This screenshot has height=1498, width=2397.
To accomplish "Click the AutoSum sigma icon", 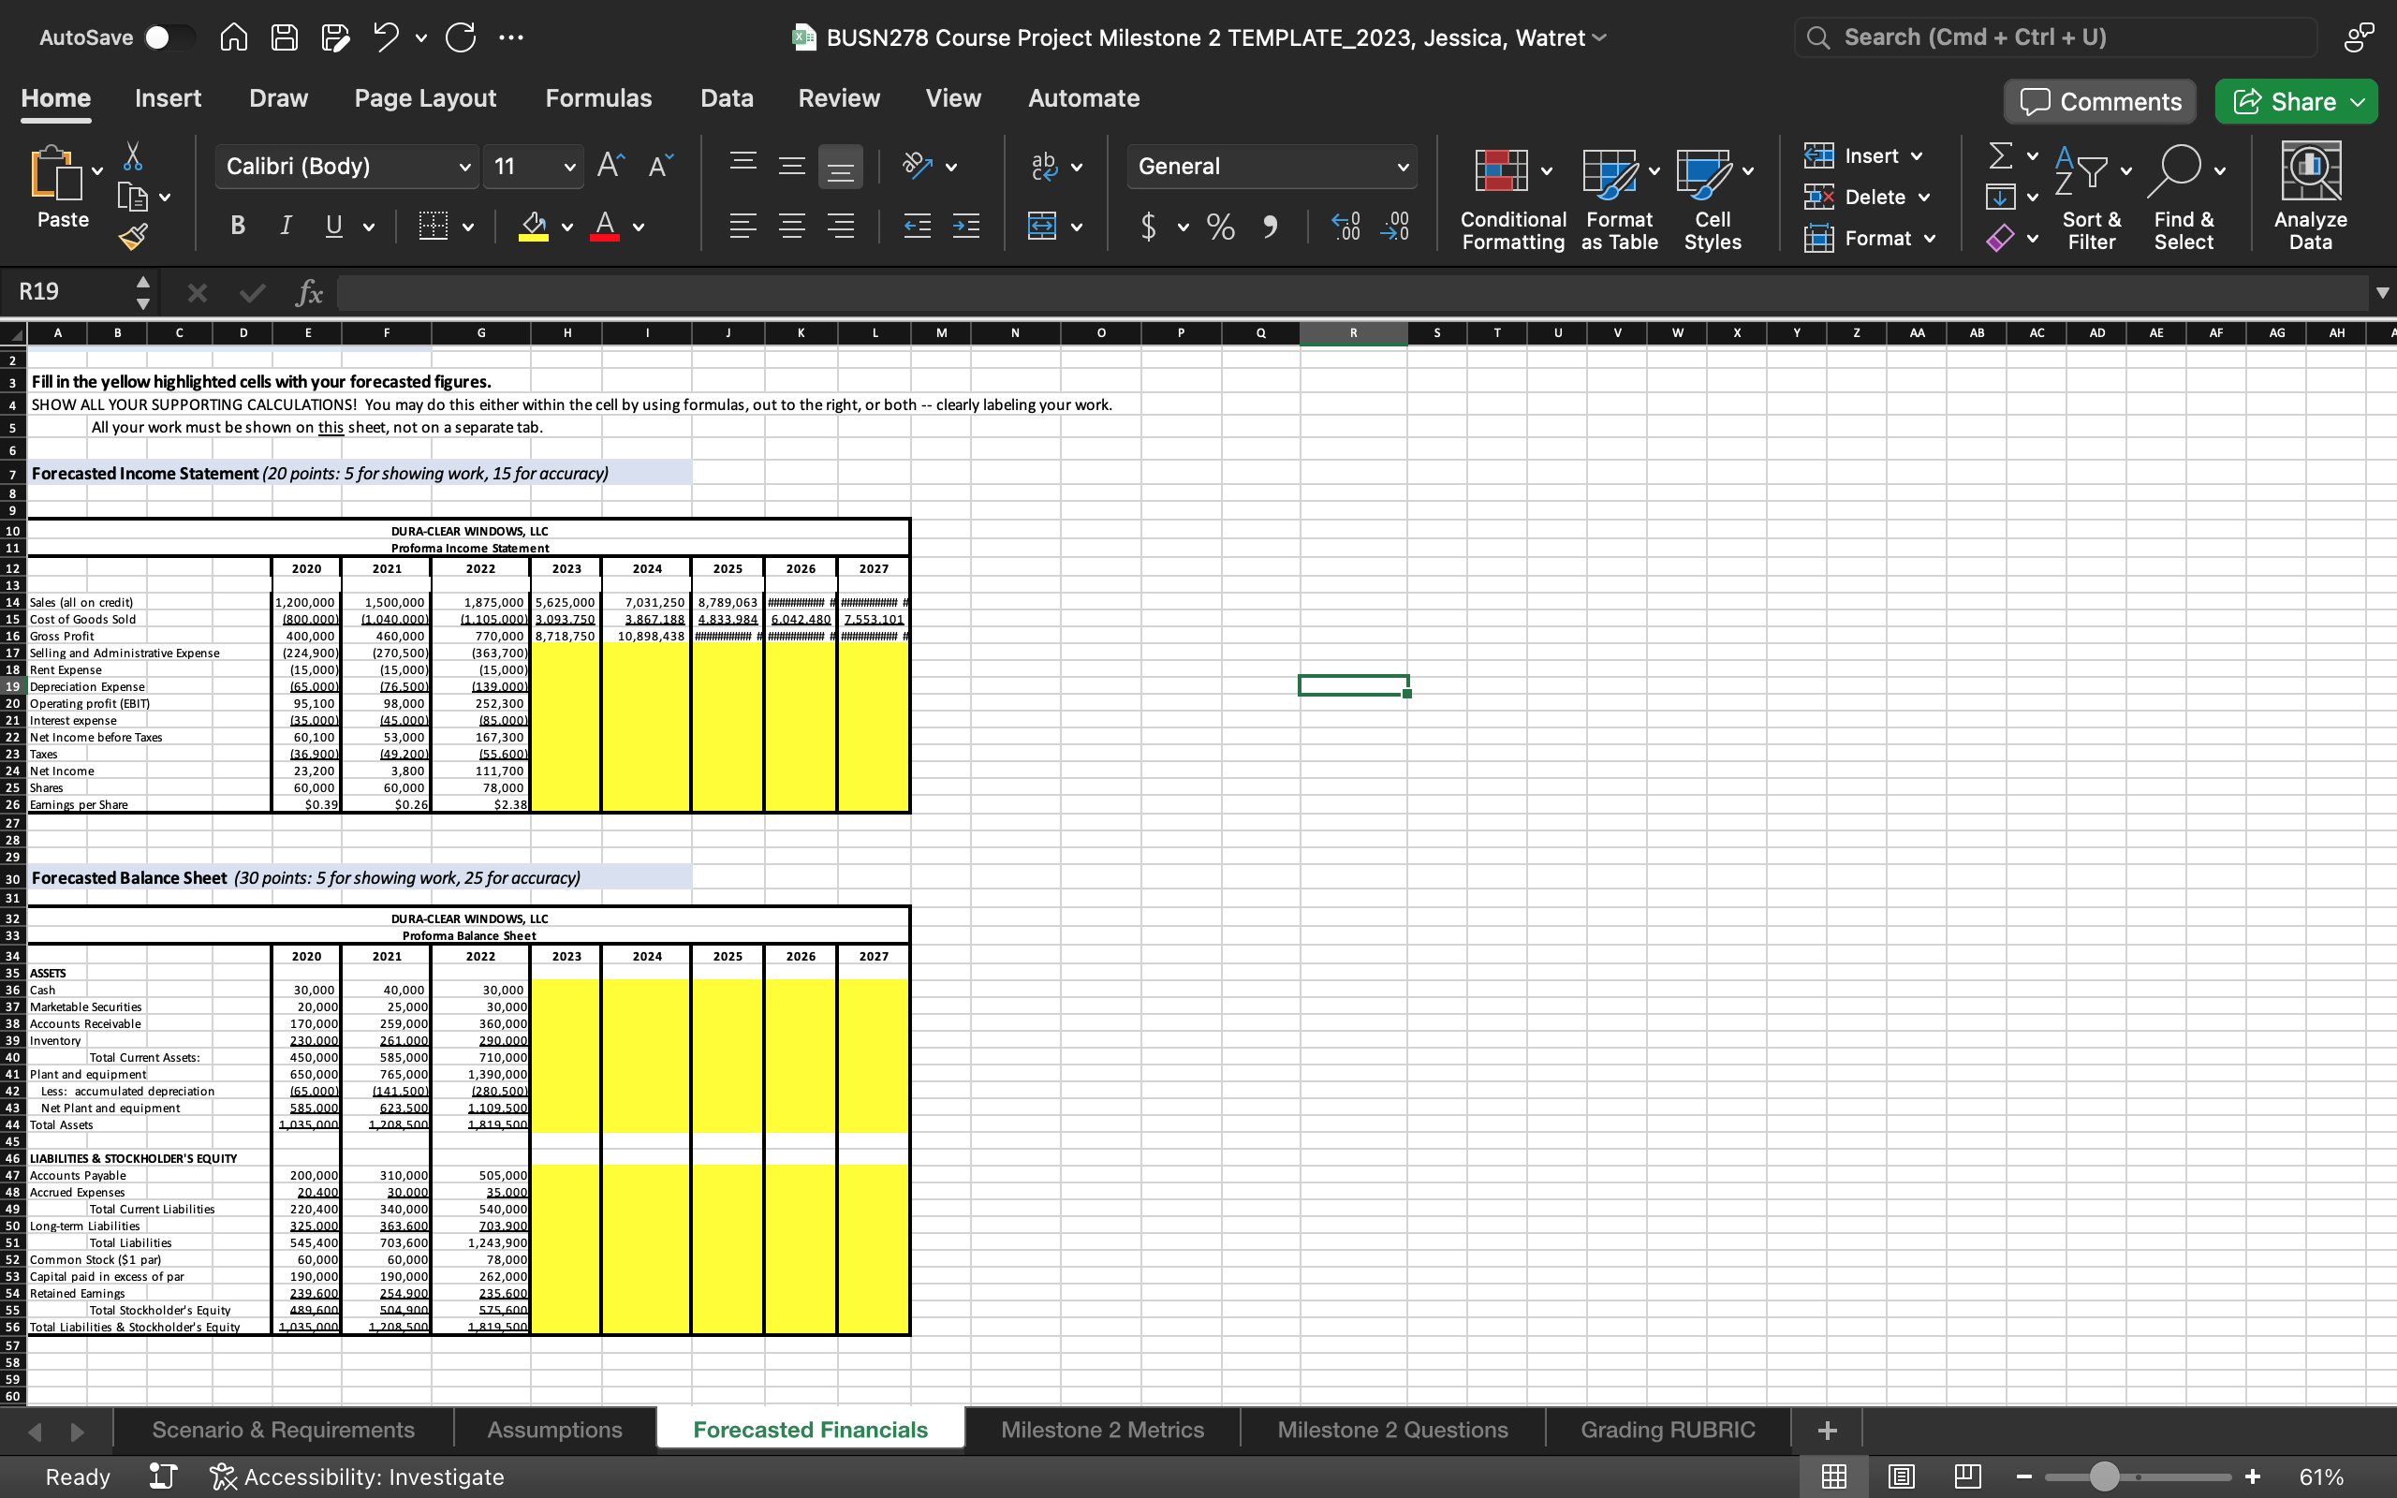I will pos(2001,155).
